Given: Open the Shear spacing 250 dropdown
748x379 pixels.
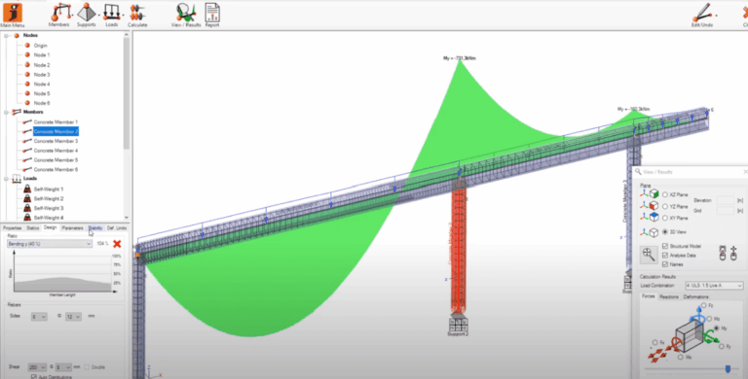Looking at the screenshot, I should coord(37,367).
